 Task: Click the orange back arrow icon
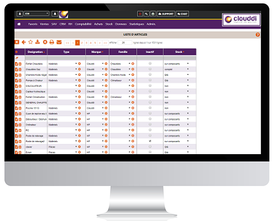pos(23,42)
